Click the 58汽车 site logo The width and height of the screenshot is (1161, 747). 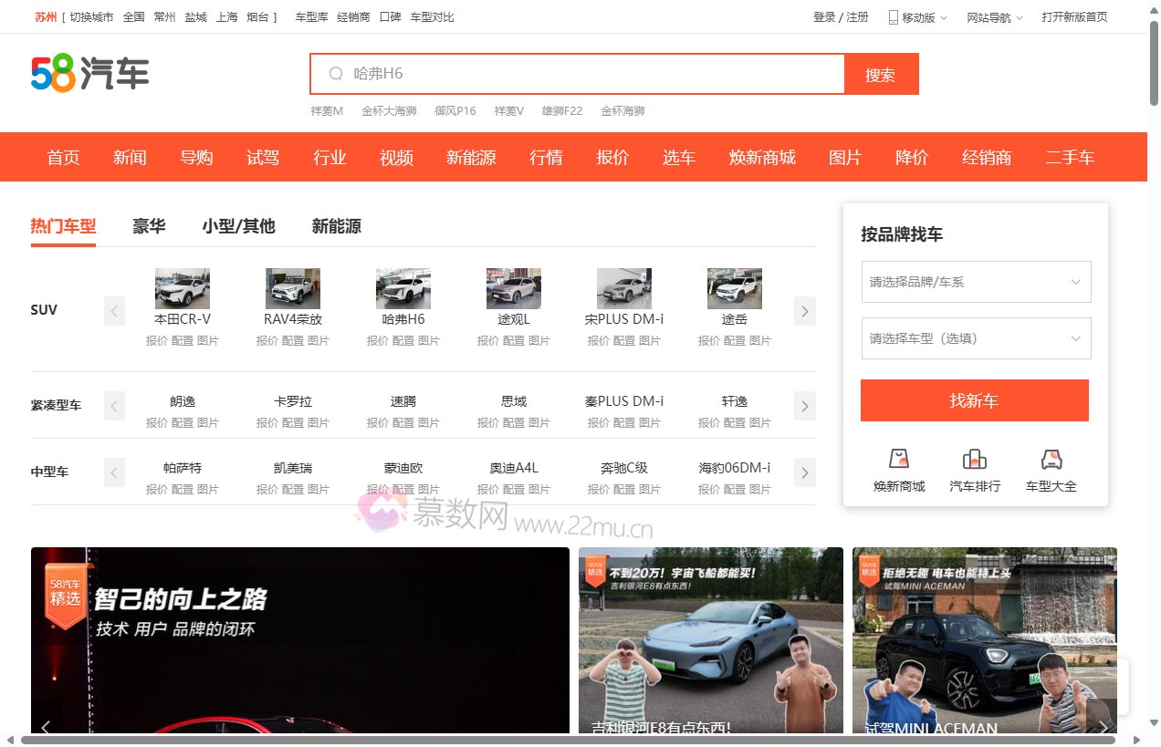click(91, 73)
